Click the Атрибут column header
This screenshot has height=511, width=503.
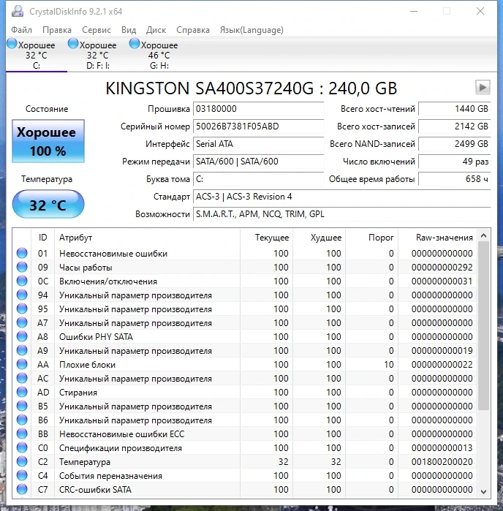pyautogui.click(x=147, y=238)
